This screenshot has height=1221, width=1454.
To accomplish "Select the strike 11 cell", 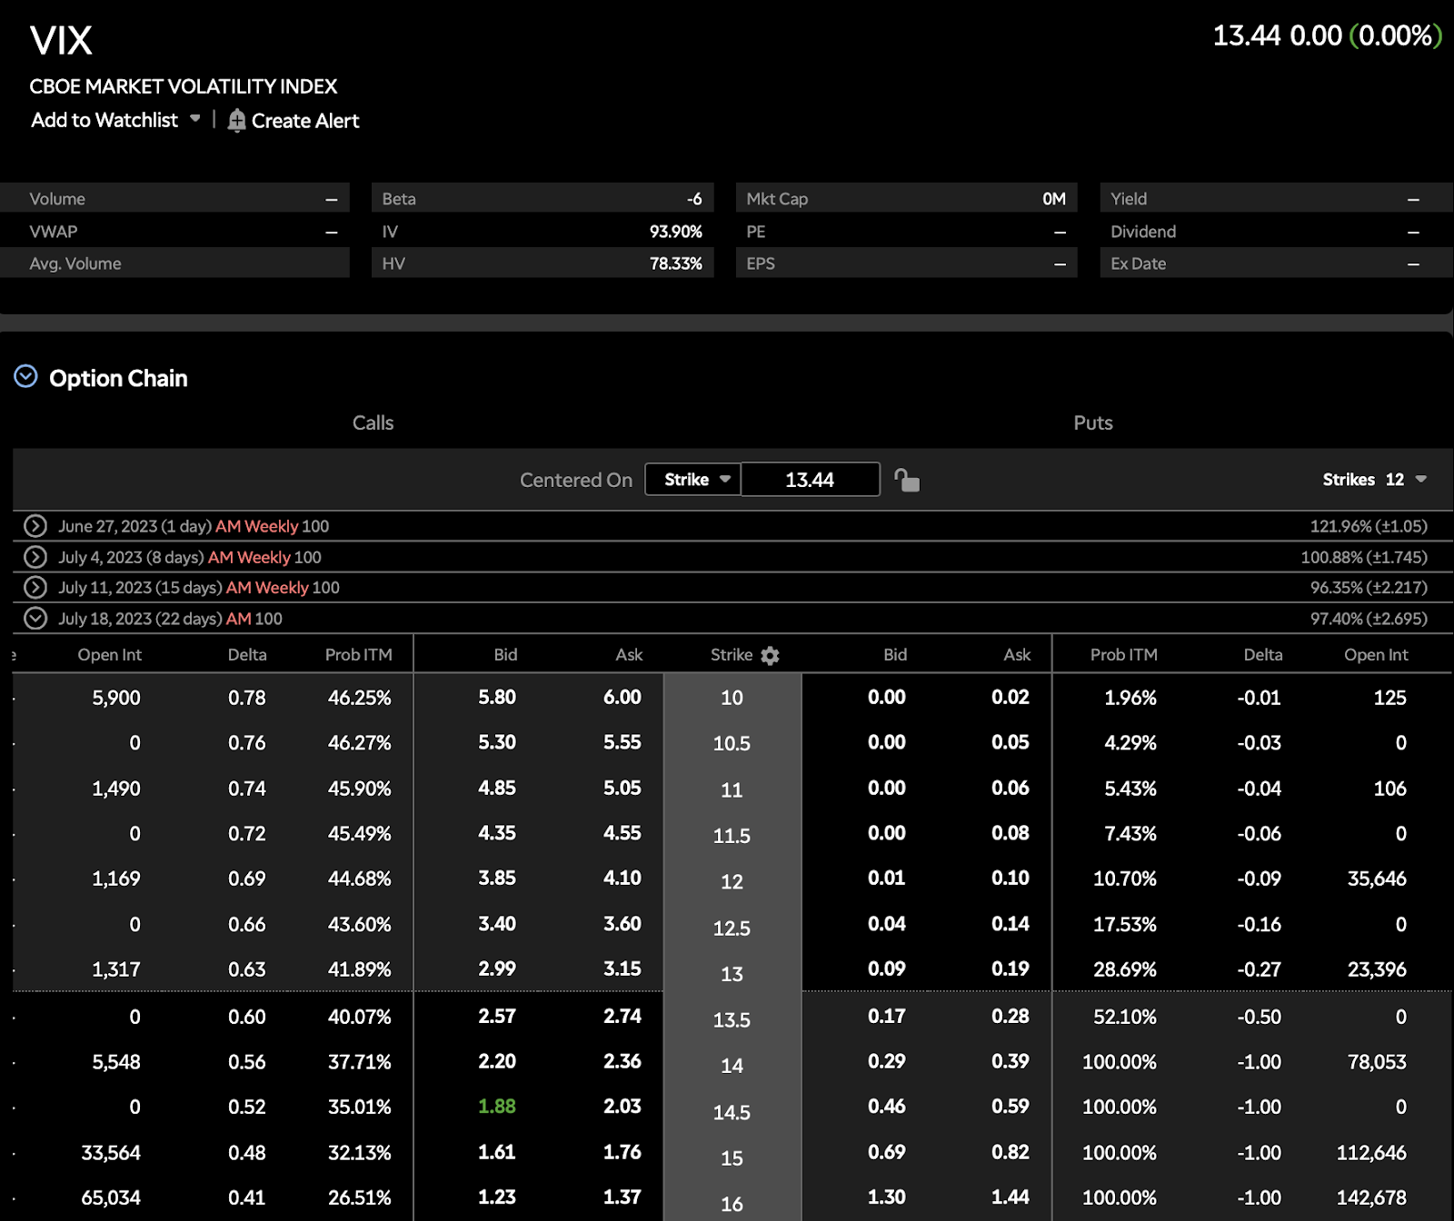I will pos(732,789).
